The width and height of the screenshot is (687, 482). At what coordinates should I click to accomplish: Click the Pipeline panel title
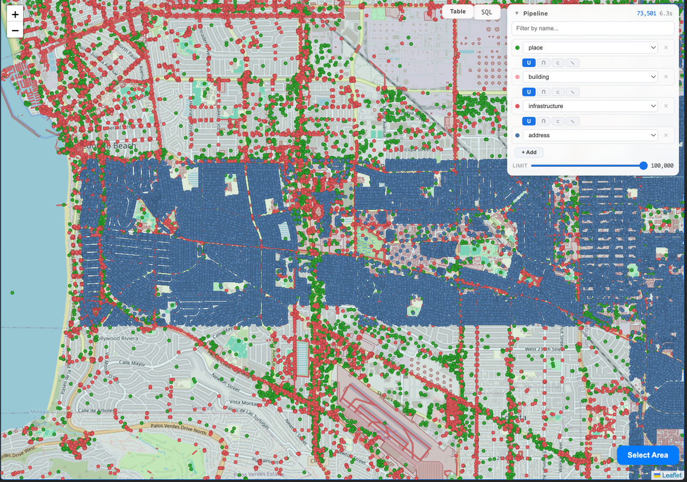[x=536, y=13]
